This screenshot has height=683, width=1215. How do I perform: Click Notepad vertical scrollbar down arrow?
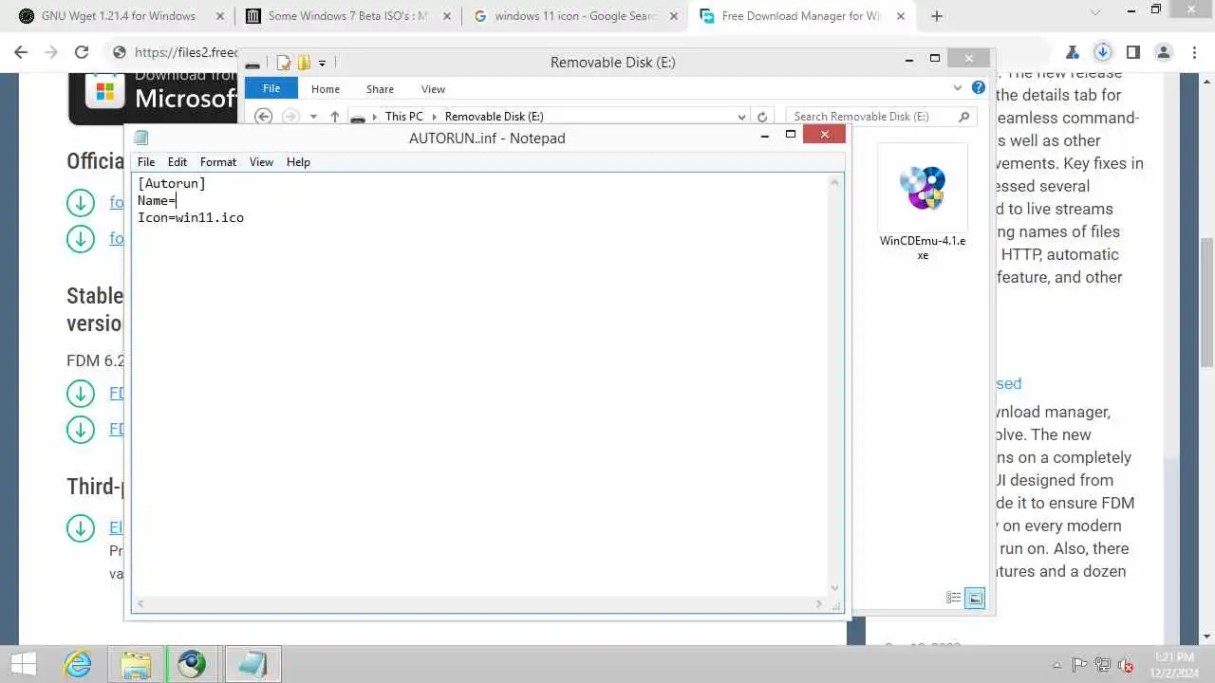pyautogui.click(x=835, y=587)
